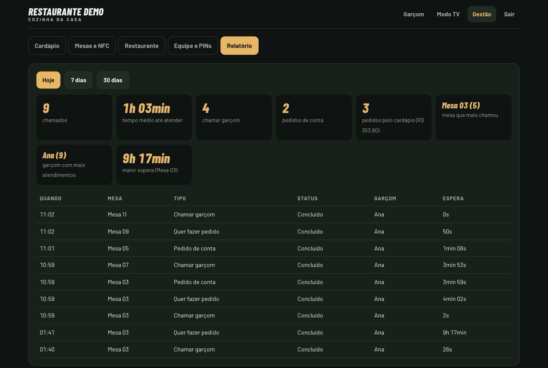Select the Mesa 07 cell
Screen dimensions: 548x368
pyautogui.click(x=118, y=265)
